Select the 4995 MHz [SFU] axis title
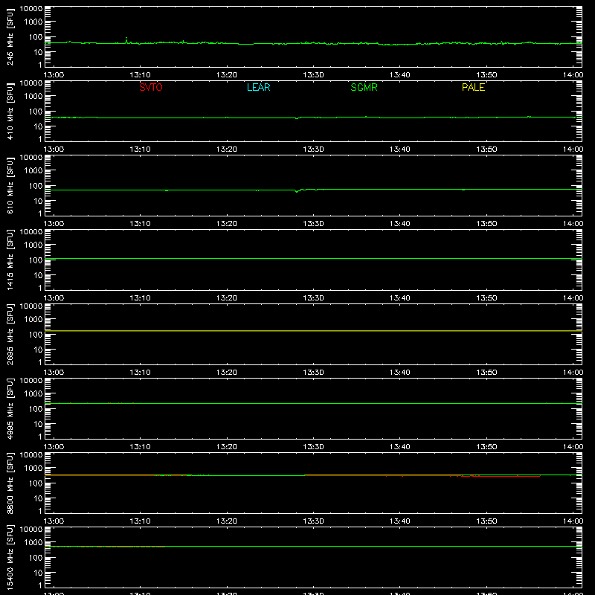595x595 pixels. pos(10,408)
